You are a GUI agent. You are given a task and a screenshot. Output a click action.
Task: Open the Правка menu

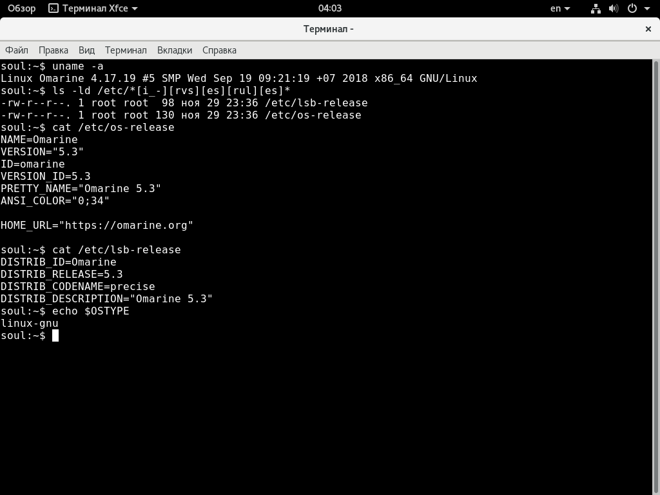coord(53,50)
